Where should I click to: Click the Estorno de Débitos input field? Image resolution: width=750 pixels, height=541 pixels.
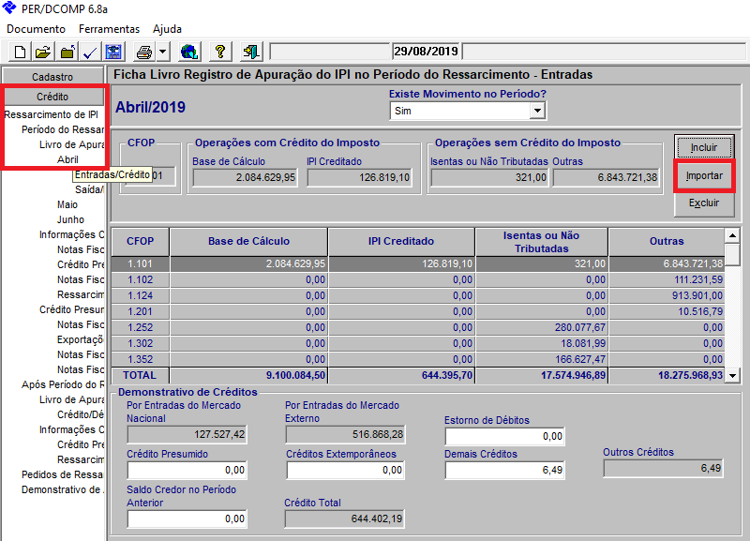pyautogui.click(x=505, y=437)
